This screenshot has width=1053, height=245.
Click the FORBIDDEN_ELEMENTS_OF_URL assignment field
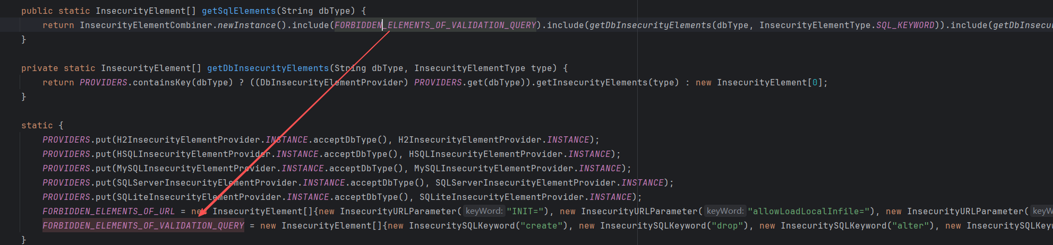[108, 211]
